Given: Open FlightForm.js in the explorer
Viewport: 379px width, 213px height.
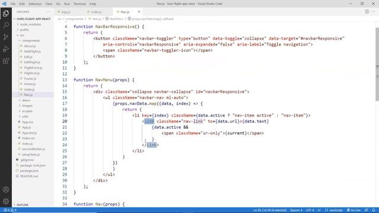Looking at the screenshot, I should tap(33, 67).
